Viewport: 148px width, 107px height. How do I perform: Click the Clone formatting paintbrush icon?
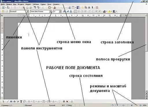coord(55,8)
